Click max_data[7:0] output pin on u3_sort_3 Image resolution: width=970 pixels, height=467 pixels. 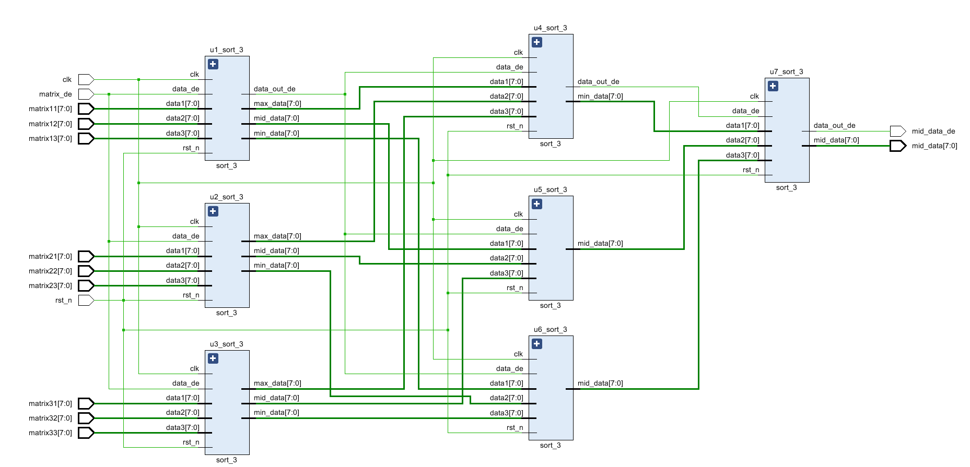point(277,384)
